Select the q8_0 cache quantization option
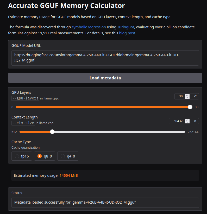Screen dimensions: 207x214 (x=45, y=156)
